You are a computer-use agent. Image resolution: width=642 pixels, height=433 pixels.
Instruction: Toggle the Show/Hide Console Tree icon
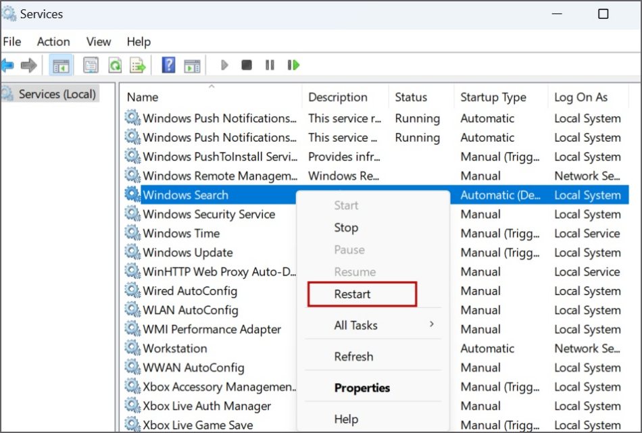click(x=61, y=65)
